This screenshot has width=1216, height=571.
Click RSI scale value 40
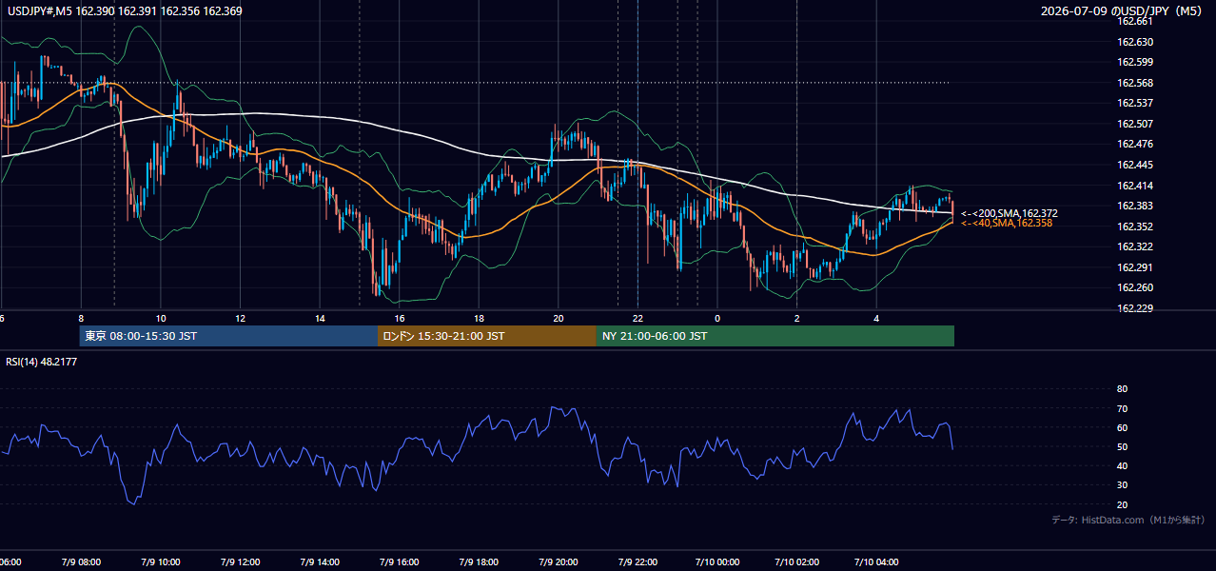[1122, 465]
